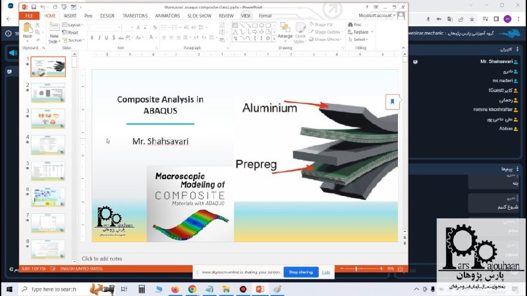Click the zoom in plus button
The image size is (527, 296).
(381, 269)
